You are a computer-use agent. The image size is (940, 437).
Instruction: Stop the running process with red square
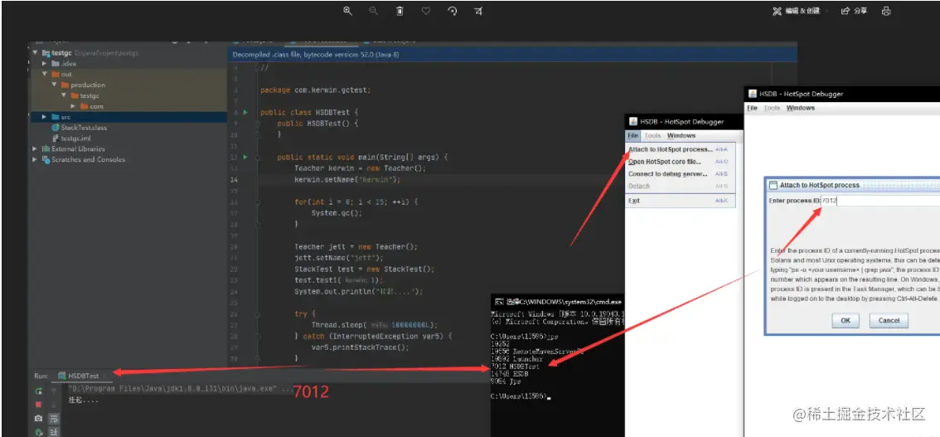click(38, 405)
